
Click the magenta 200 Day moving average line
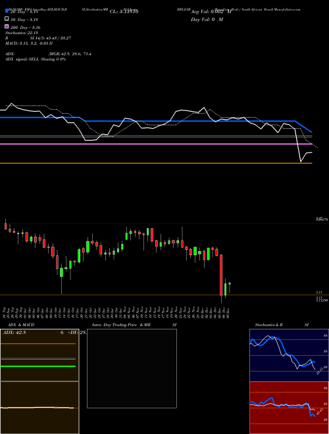tap(156, 144)
